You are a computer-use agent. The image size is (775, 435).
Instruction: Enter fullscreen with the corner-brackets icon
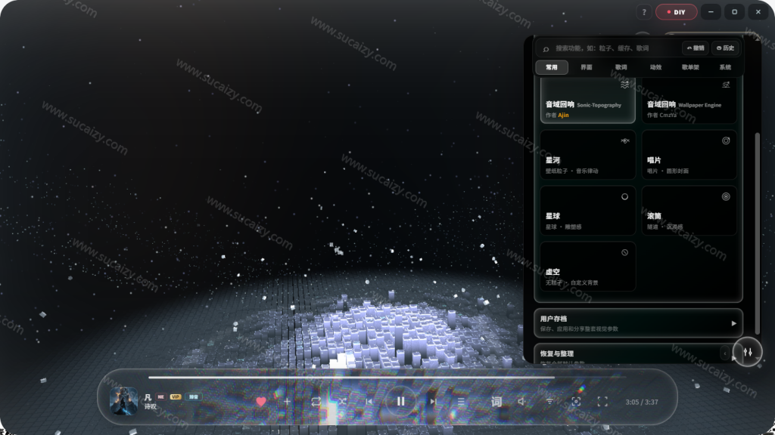602,402
